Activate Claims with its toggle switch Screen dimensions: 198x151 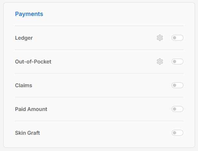[x=177, y=85]
